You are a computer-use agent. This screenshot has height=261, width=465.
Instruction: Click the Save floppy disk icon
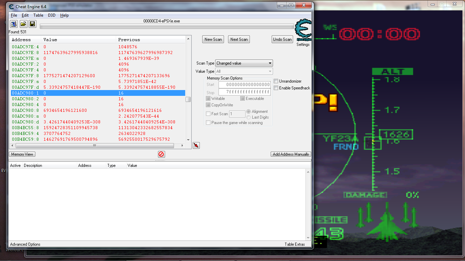[x=32, y=24]
